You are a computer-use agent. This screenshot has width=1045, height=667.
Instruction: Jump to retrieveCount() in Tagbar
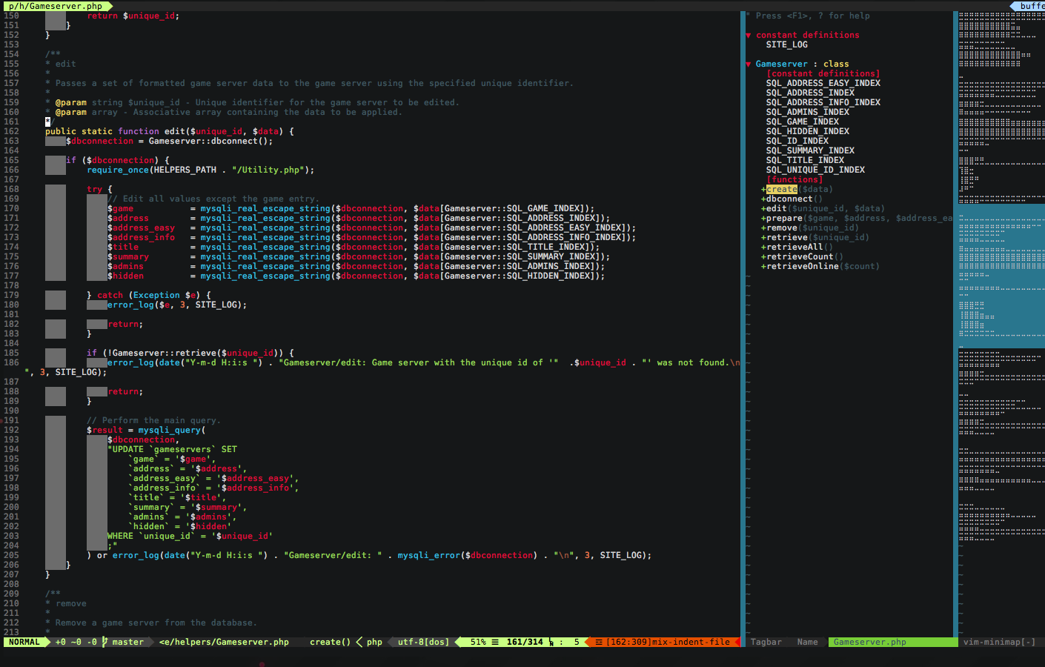(802, 256)
